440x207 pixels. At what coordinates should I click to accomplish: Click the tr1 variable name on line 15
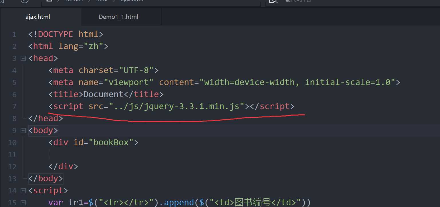[76, 203]
